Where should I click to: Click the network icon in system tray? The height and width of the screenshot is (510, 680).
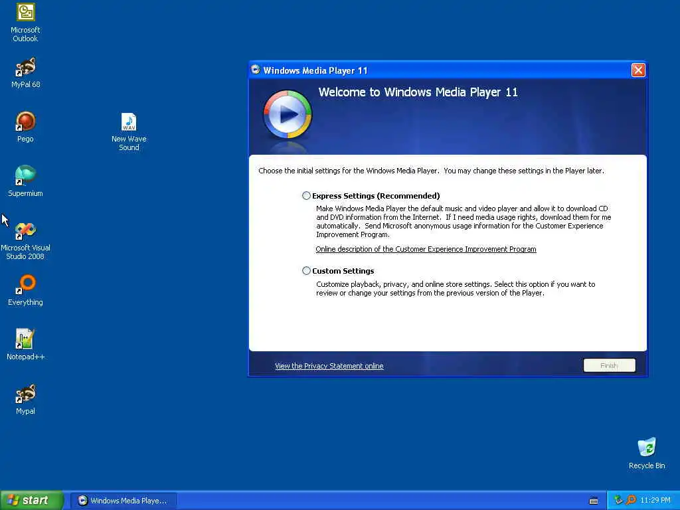pos(618,500)
